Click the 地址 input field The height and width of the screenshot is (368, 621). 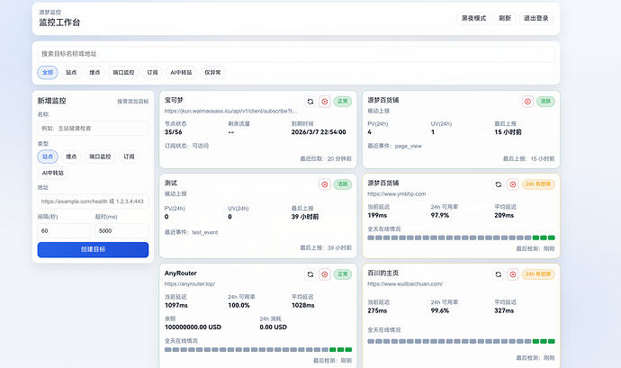tap(93, 202)
